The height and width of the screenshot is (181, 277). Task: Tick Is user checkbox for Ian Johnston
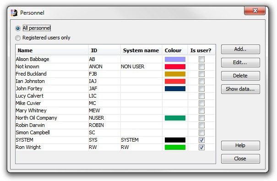[x=201, y=81]
